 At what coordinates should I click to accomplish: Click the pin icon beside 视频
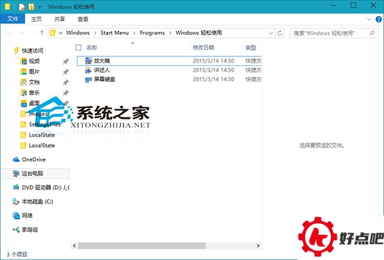coord(66,61)
